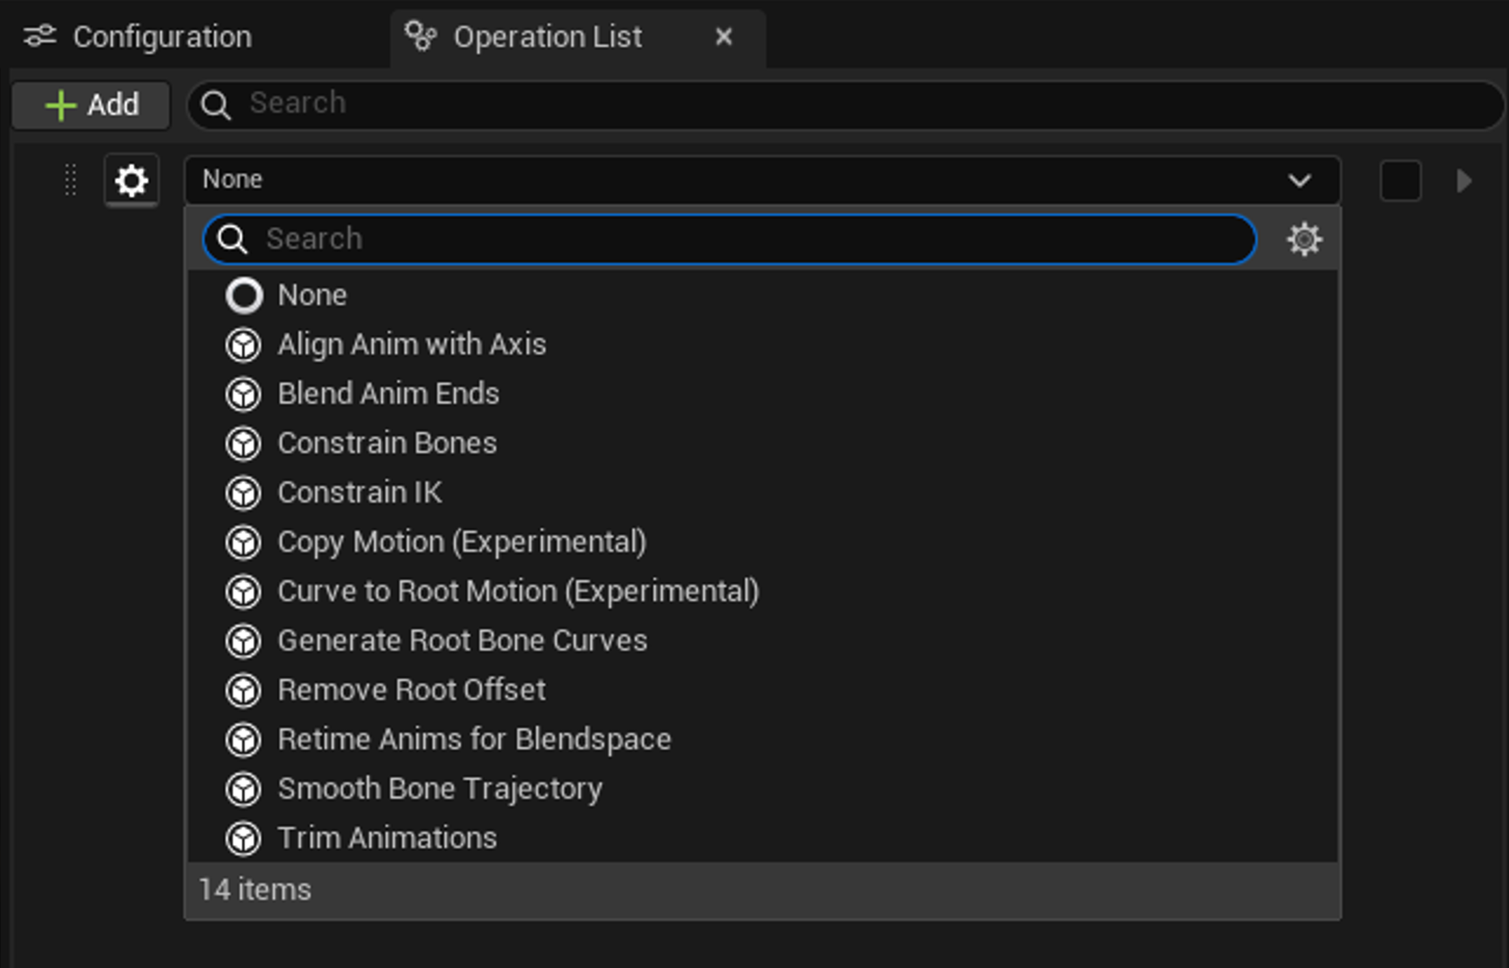This screenshot has height=968, width=1509.
Task: Close the Operation List tab
Action: pos(724,36)
